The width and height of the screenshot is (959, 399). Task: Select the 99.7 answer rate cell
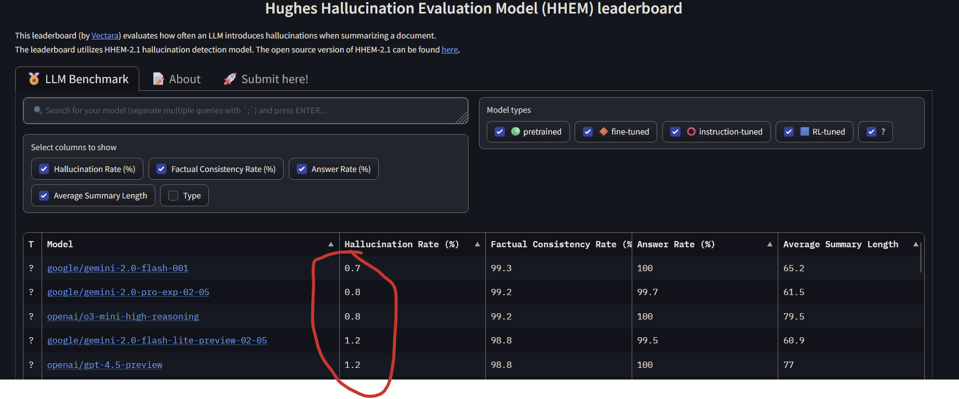point(704,292)
